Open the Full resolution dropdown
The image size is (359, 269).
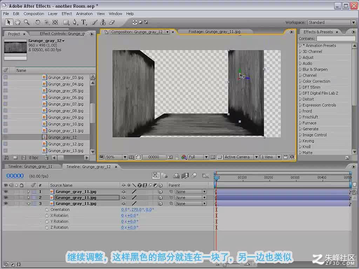click(x=198, y=157)
